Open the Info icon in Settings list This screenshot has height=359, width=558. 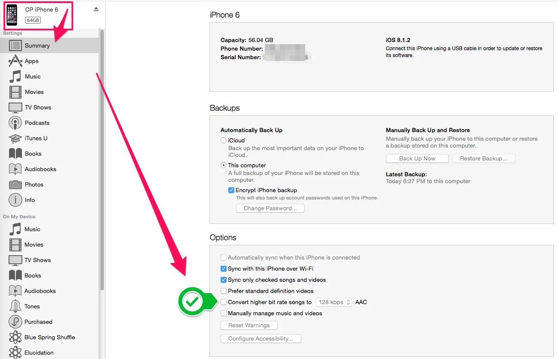pos(15,200)
